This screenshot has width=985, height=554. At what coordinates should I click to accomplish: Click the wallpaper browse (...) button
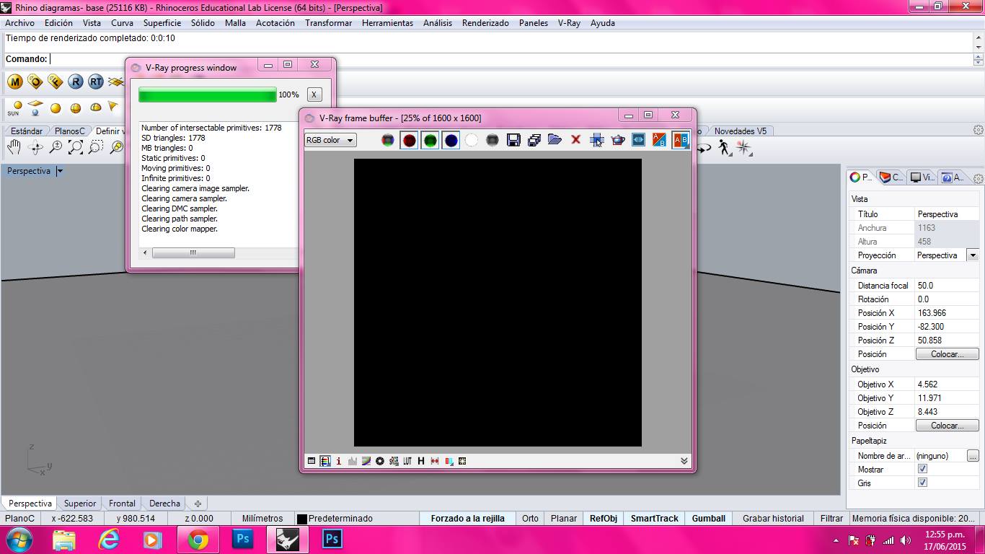click(973, 456)
